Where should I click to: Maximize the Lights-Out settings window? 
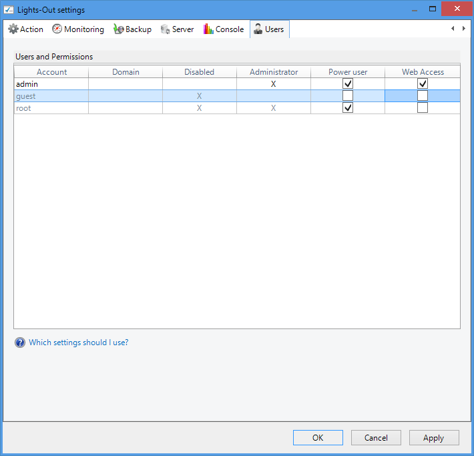(433, 9)
